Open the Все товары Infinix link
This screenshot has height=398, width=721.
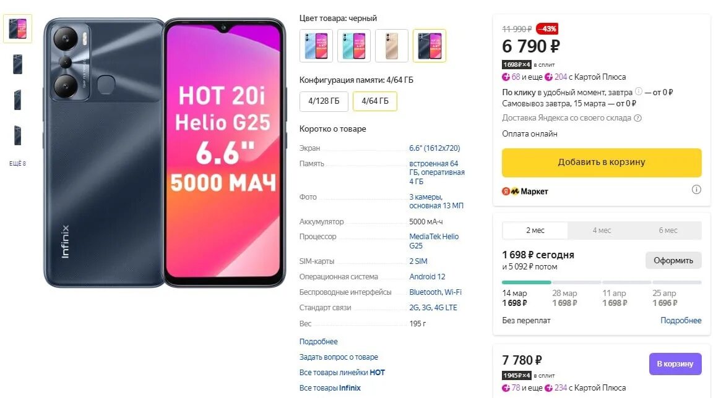point(330,388)
